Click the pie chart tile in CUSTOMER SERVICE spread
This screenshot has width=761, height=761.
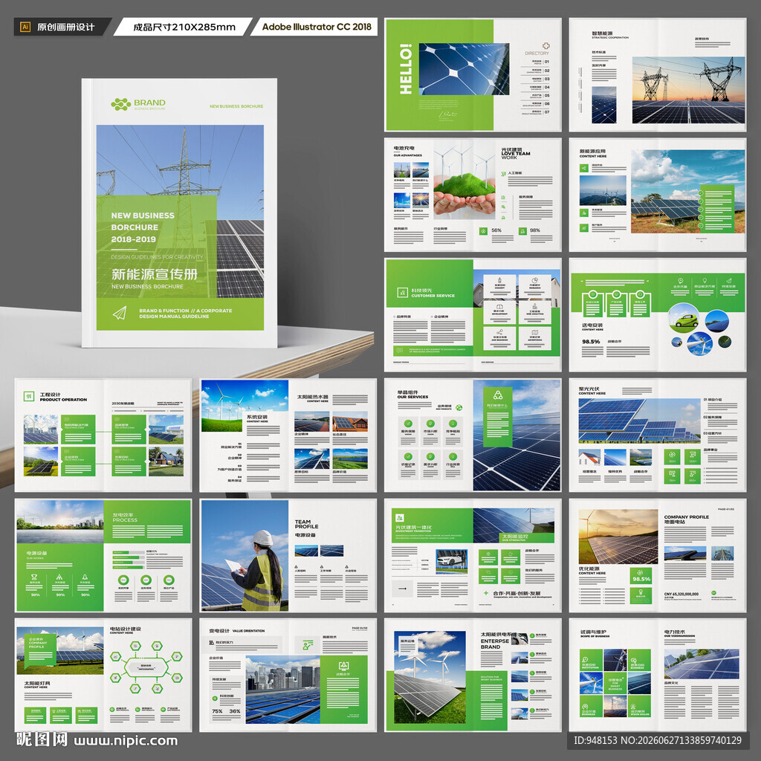pos(534,285)
